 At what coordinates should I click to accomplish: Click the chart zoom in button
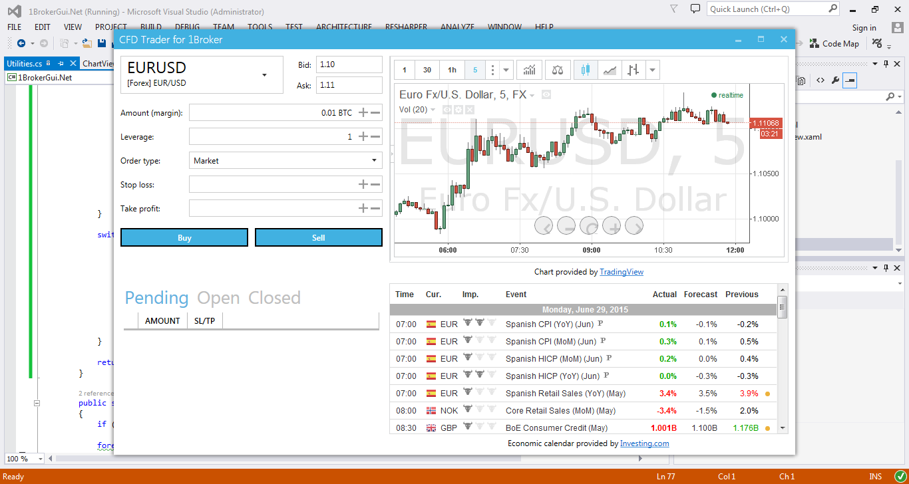[x=612, y=226]
